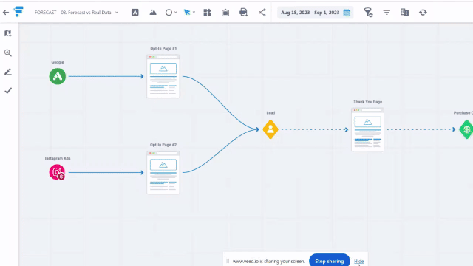Click the Hide link in sharing bar
473x266 pixels.
tap(358, 261)
